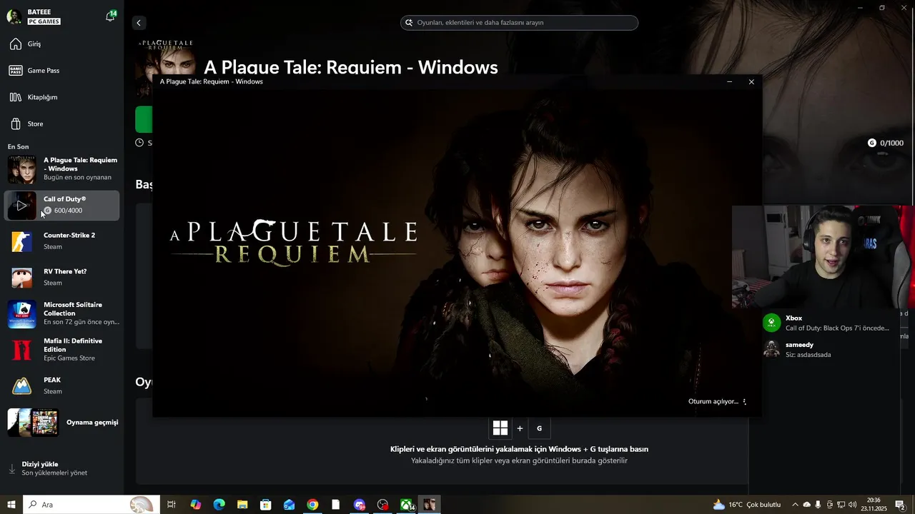Click the taskbar Ara search box
The width and height of the screenshot is (915, 514).
90,505
